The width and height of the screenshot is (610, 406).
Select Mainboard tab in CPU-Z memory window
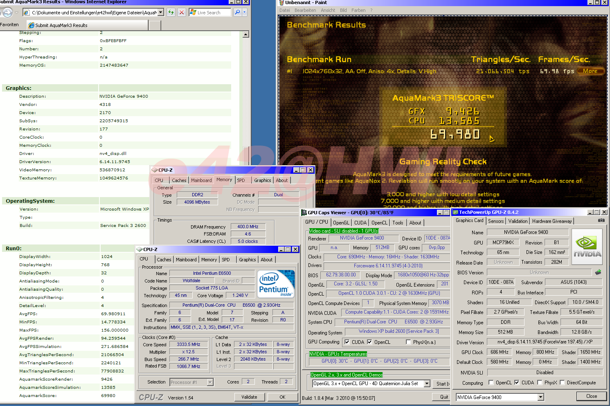tap(201, 180)
